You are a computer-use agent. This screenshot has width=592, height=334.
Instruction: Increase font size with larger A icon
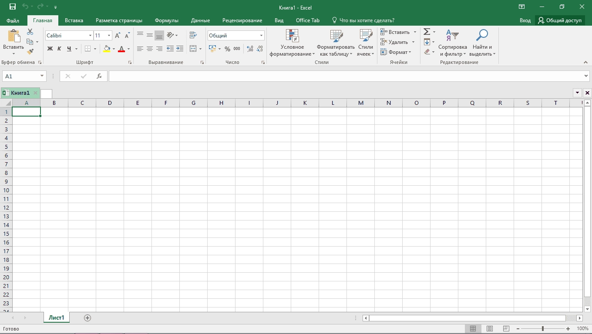(118, 36)
